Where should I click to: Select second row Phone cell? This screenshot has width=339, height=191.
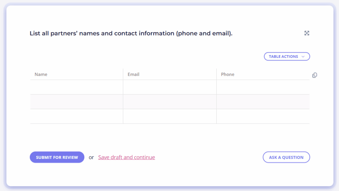pyautogui.click(x=263, y=102)
